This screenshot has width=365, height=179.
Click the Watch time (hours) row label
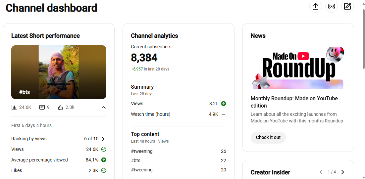151,114
